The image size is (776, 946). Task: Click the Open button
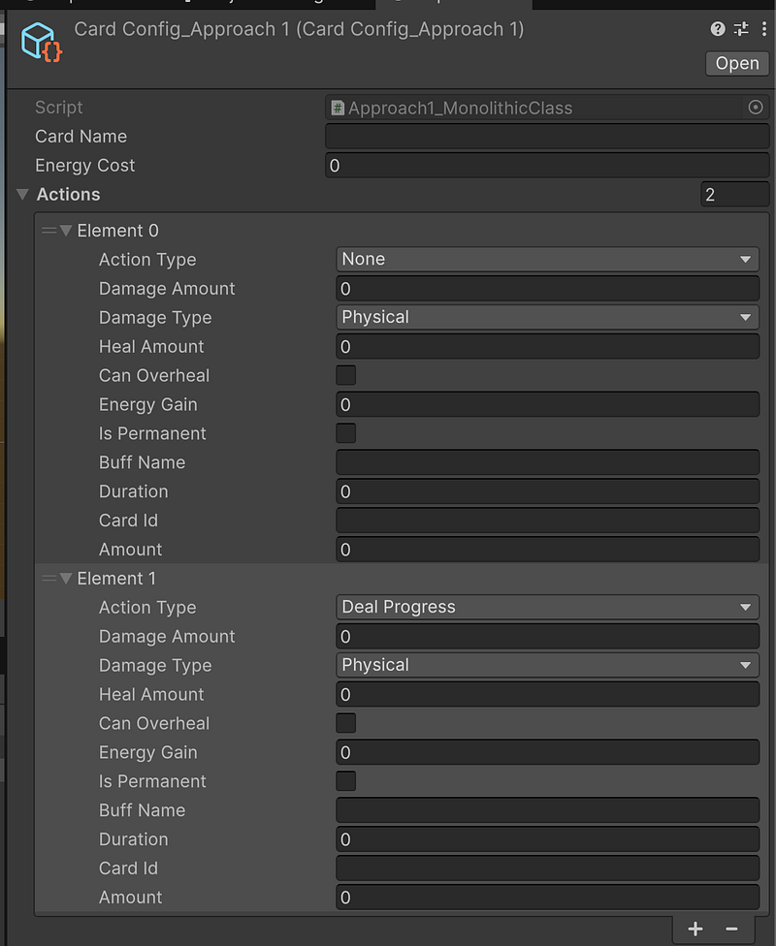click(737, 63)
